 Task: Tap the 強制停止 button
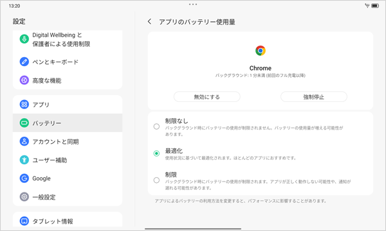tap(314, 97)
